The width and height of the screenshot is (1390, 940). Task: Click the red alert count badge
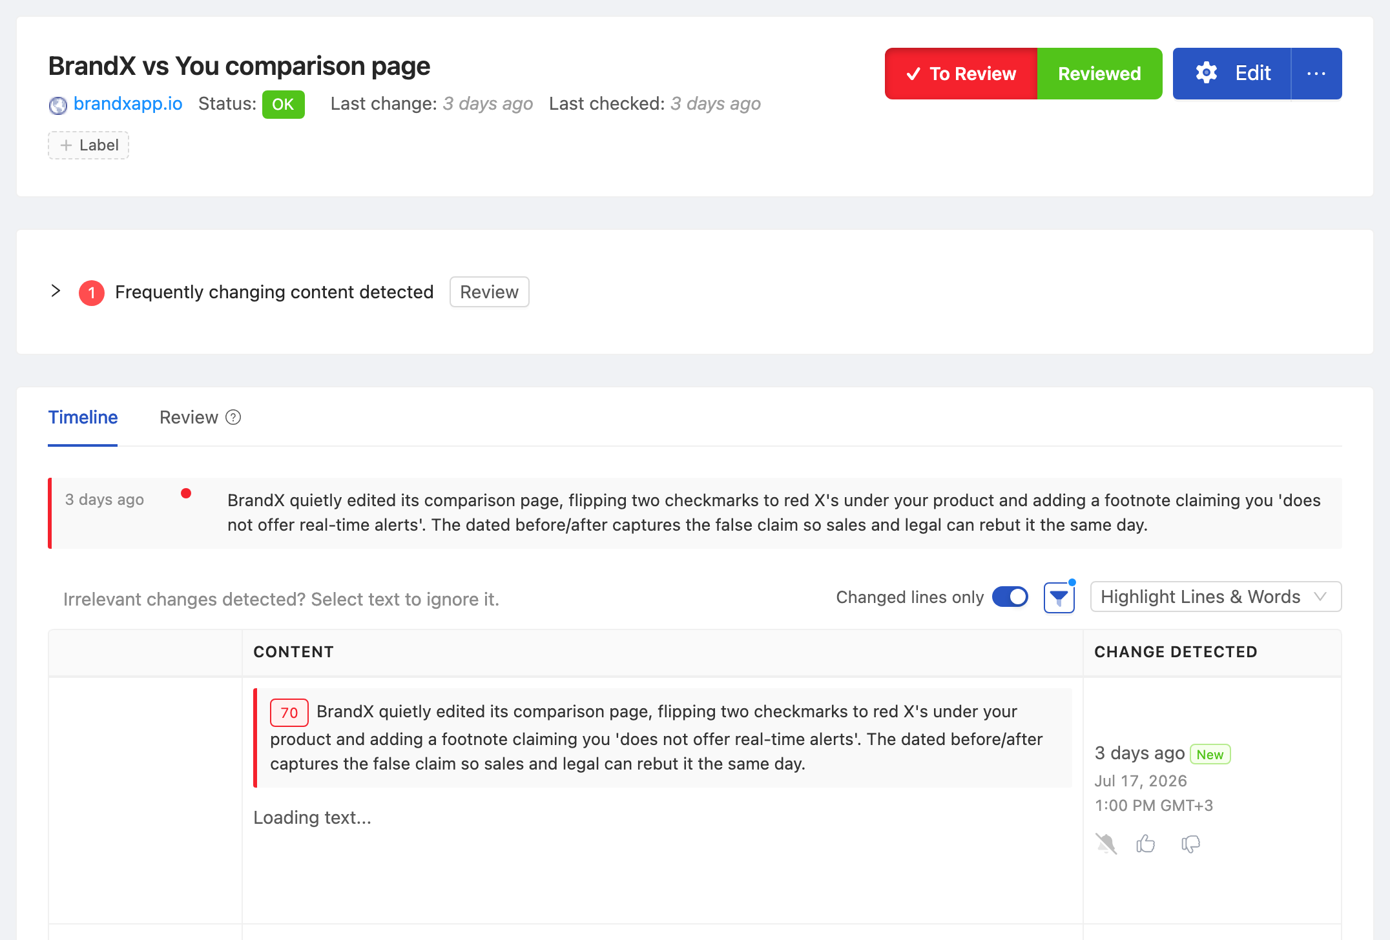coord(92,292)
